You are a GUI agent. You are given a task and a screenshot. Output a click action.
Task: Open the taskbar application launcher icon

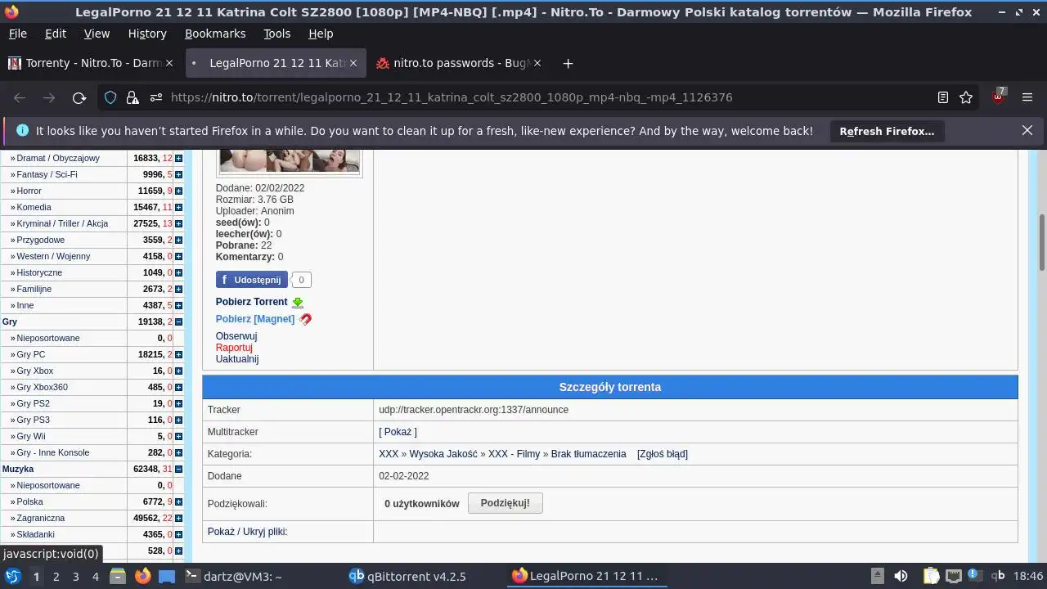[x=12, y=576]
